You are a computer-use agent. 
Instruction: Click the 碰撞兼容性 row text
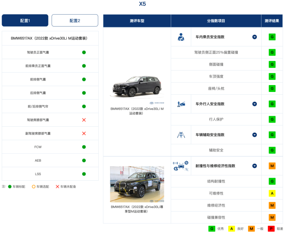(216, 218)
